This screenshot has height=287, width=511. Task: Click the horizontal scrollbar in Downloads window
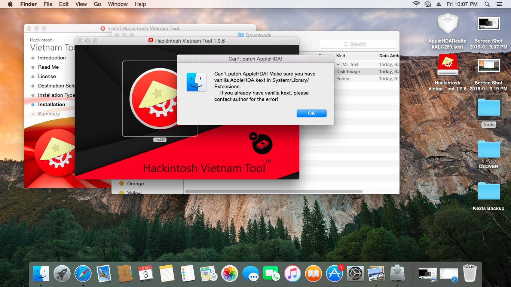point(273,192)
